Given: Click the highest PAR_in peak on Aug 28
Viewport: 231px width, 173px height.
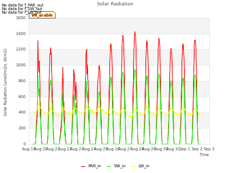Looking at the screenshot, I should [x=135, y=32].
